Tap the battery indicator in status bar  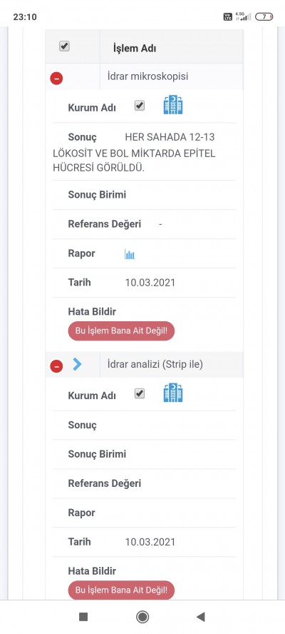tap(264, 16)
